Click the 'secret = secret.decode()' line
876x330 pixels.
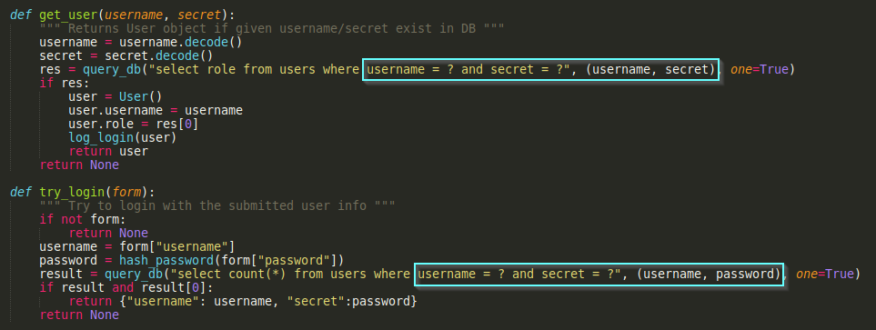[x=126, y=55]
